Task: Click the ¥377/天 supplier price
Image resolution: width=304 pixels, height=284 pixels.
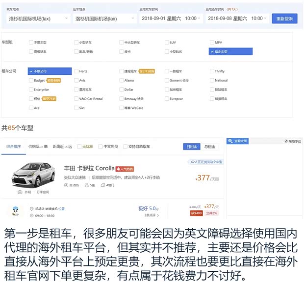Action: [x=211, y=206]
